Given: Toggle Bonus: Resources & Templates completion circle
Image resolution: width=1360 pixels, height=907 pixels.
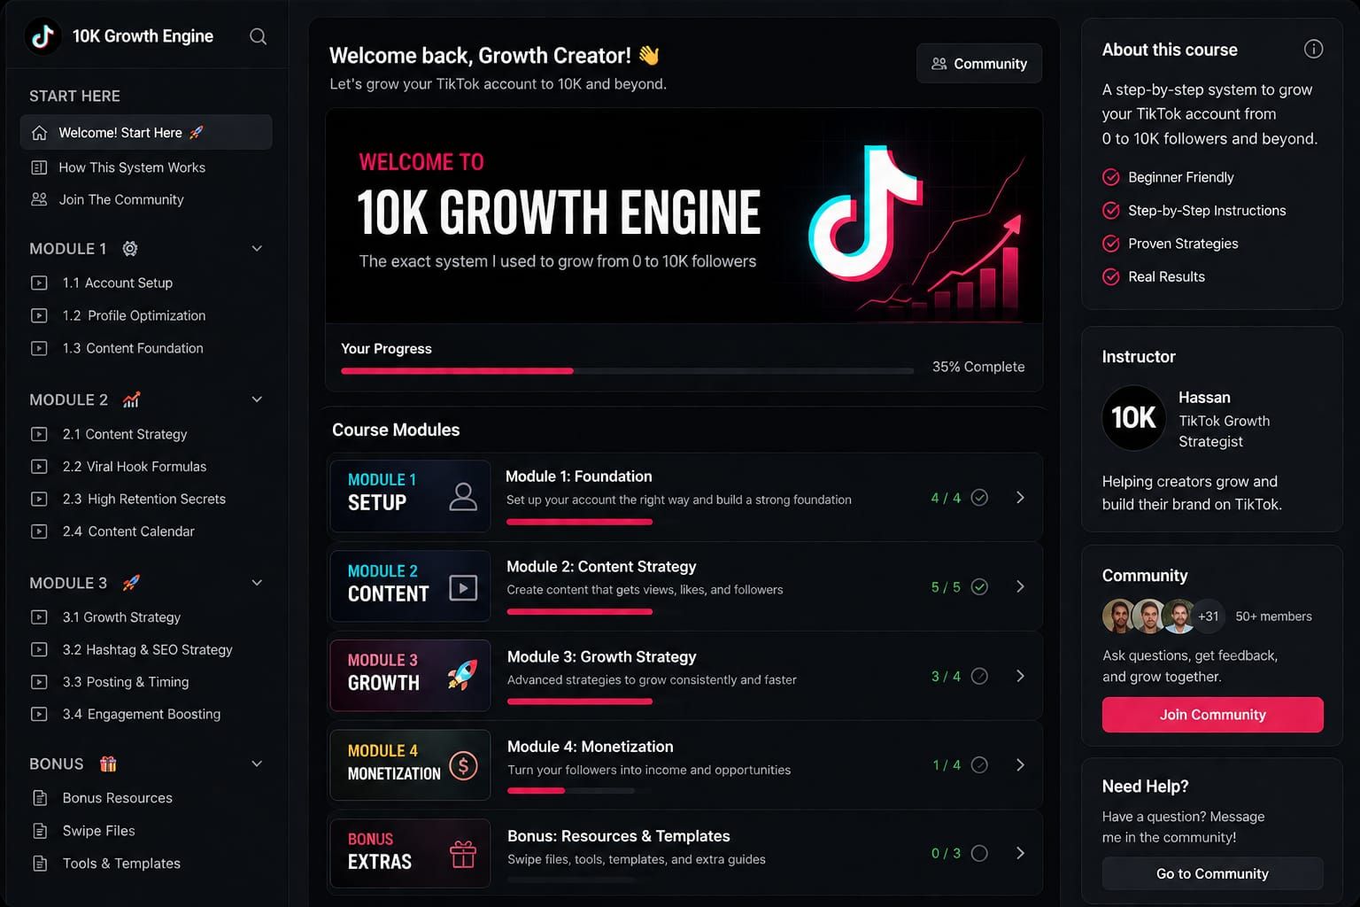Looking at the screenshot, I should pos(979,853).
